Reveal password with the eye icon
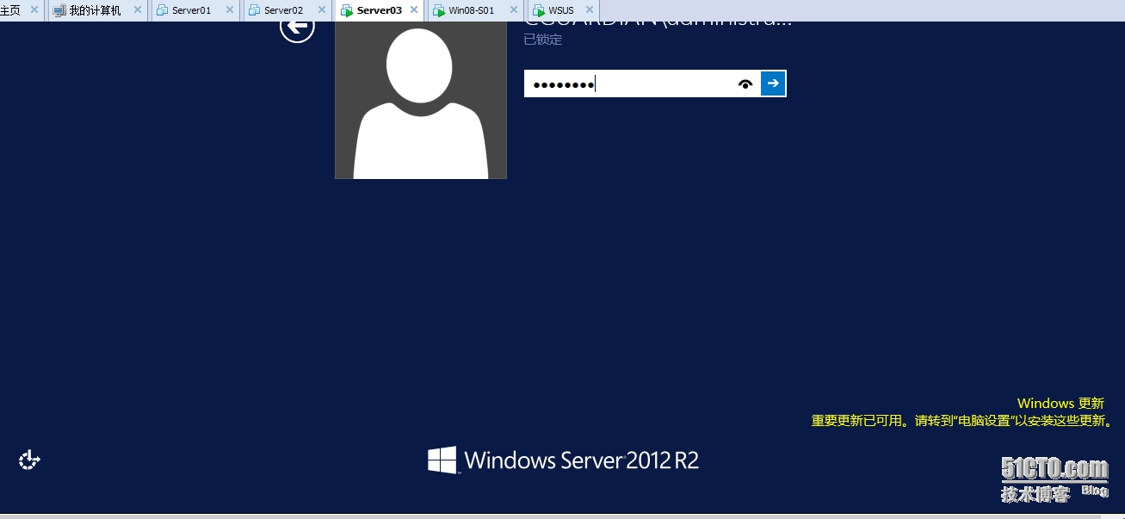This screenshot has height=519, width=1125. pyautogui.click(x=745, y=83)
